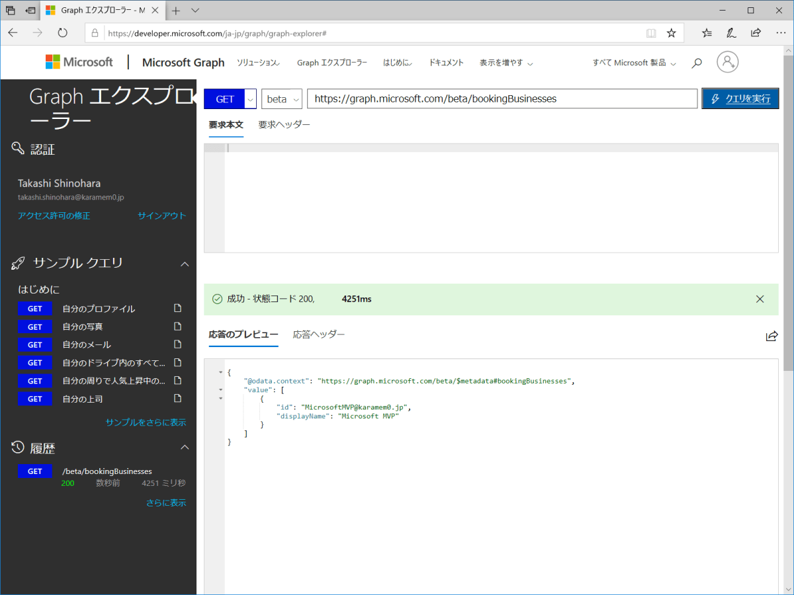Image resolution: width=794 pixels, height=595 pixels.
Task: Click the browser forward arrow
Action: coord(38,32)
